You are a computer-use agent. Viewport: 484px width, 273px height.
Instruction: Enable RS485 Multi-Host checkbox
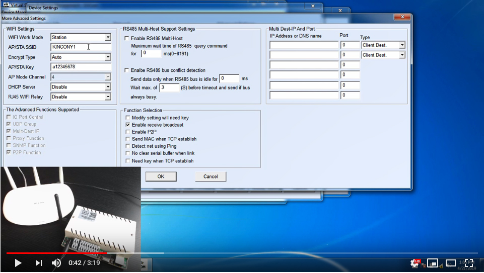coord(126,38)
